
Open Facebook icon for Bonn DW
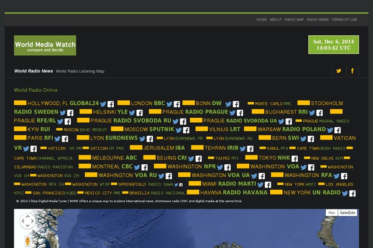[x=236, y=104]
